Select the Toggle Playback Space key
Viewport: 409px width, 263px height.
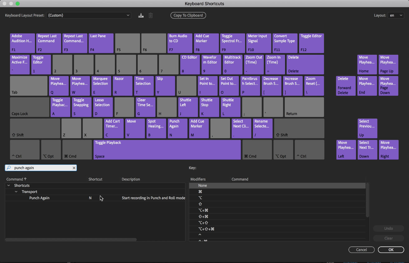coord(167,149)
